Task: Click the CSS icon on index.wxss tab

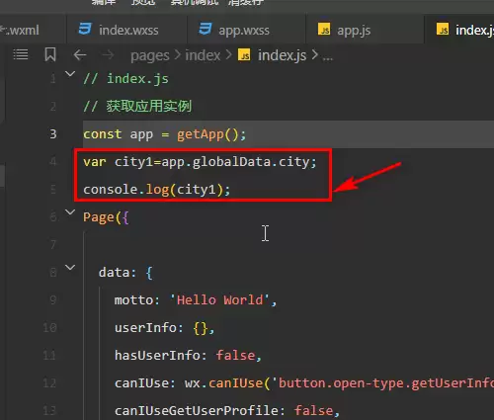Action: point(85,29)
